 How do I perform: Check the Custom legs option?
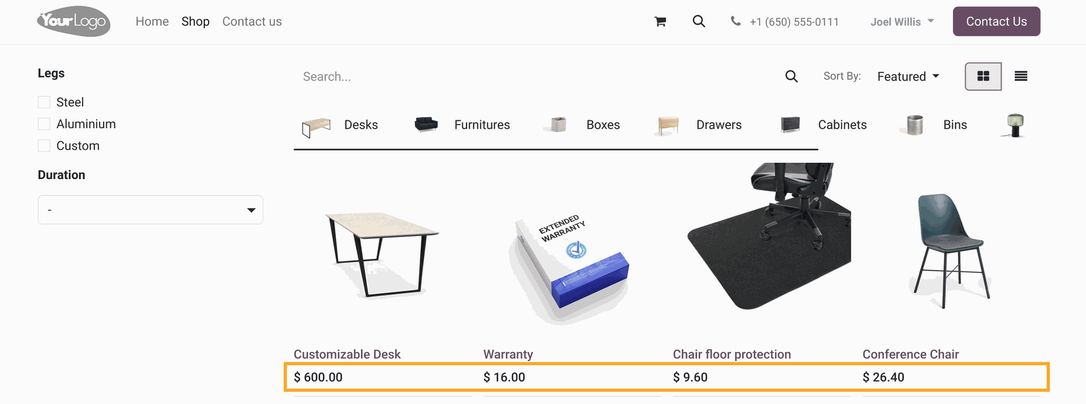44,146
